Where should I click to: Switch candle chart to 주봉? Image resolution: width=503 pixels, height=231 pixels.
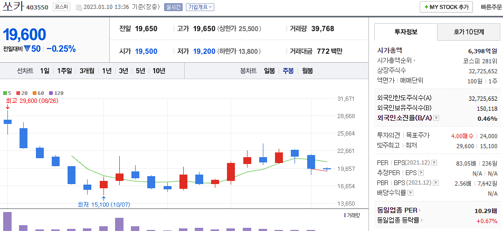click(x=288, y=71)
